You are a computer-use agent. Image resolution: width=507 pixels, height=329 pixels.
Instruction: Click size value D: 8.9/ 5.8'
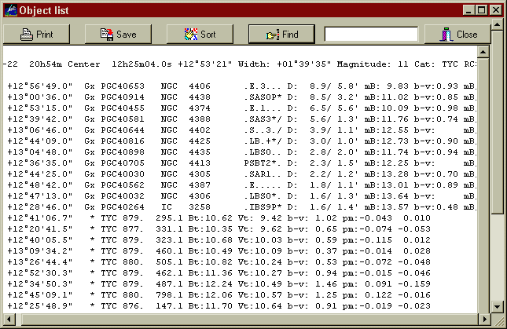(323, 86)
